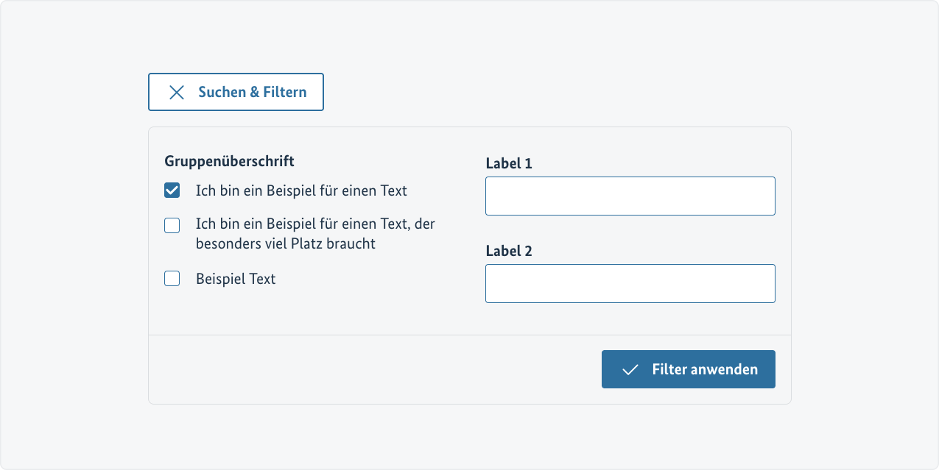Click the X icon in Suchen & Filtern

click(x=177, y=92)
